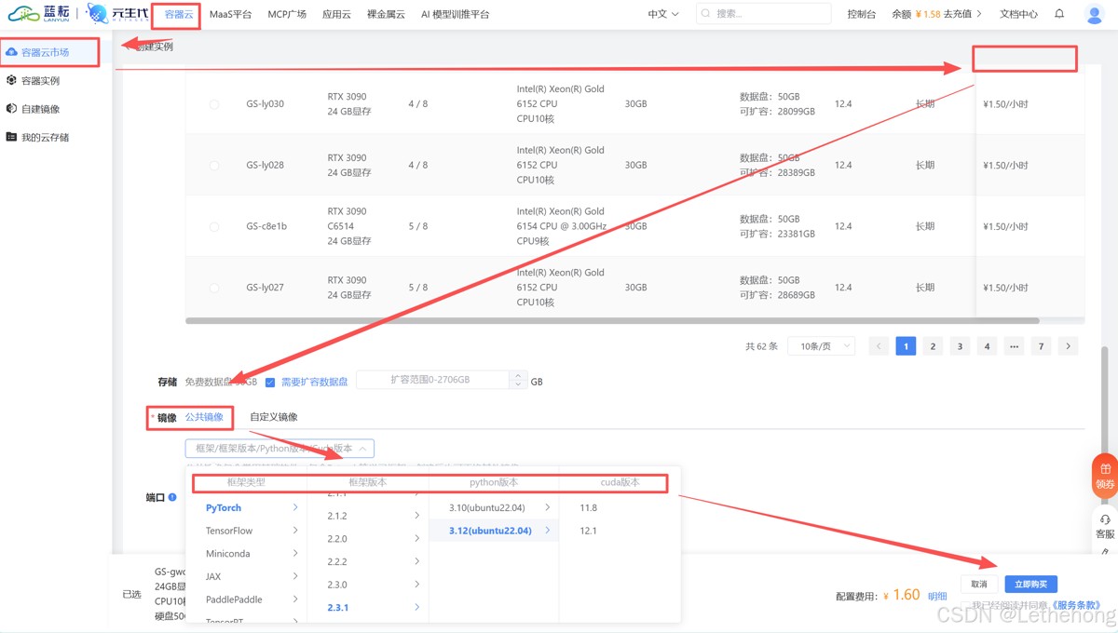1118x633 pixels.
Task: Open the user avatar profile menu
Action: [x=1095, y=14]
